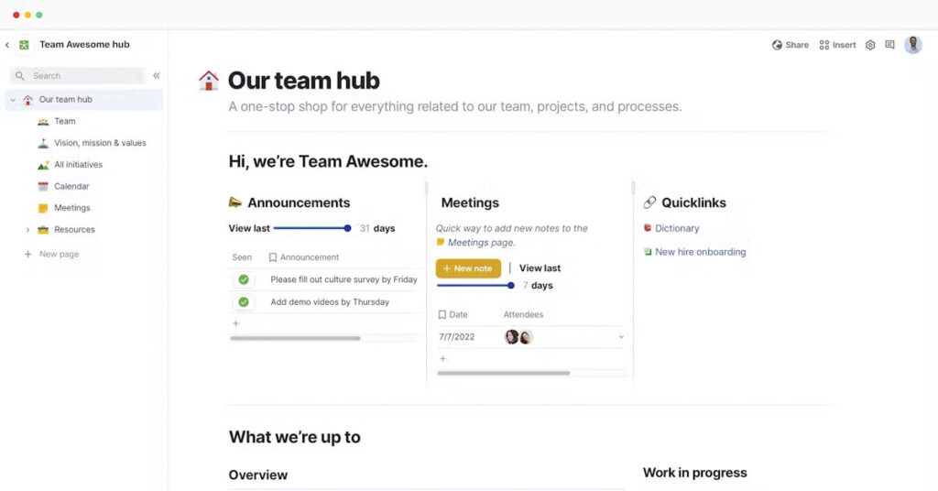Click the Calendar page icon in sidebar
Viewport: 938px width, 491px height.
click(x=43, y=187)
